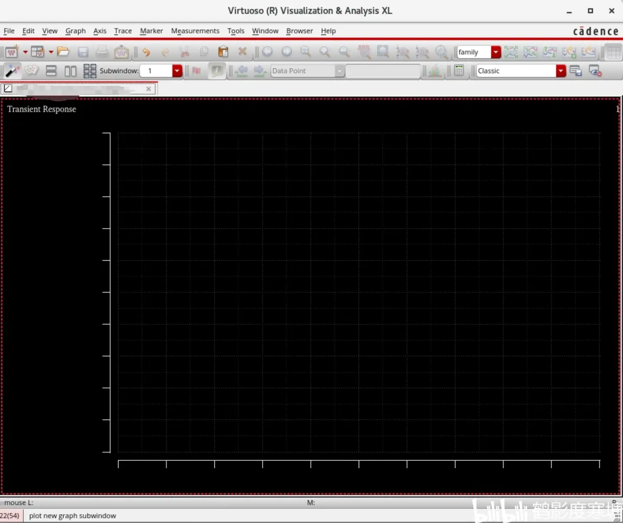Click the append plot destination icon
The image size is (623, 523).
click(569, 52)
